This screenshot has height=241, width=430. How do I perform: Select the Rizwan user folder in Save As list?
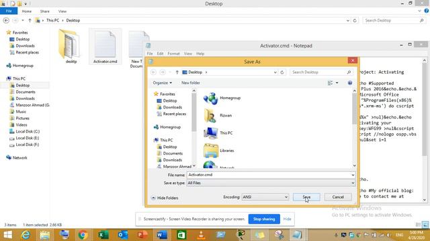(218, 115)
